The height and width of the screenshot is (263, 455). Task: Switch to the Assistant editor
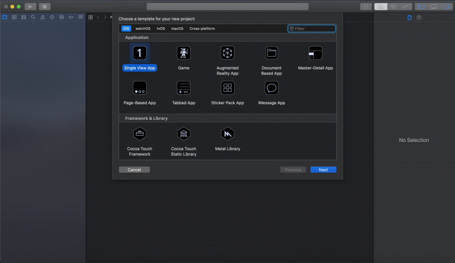point(394,6)
